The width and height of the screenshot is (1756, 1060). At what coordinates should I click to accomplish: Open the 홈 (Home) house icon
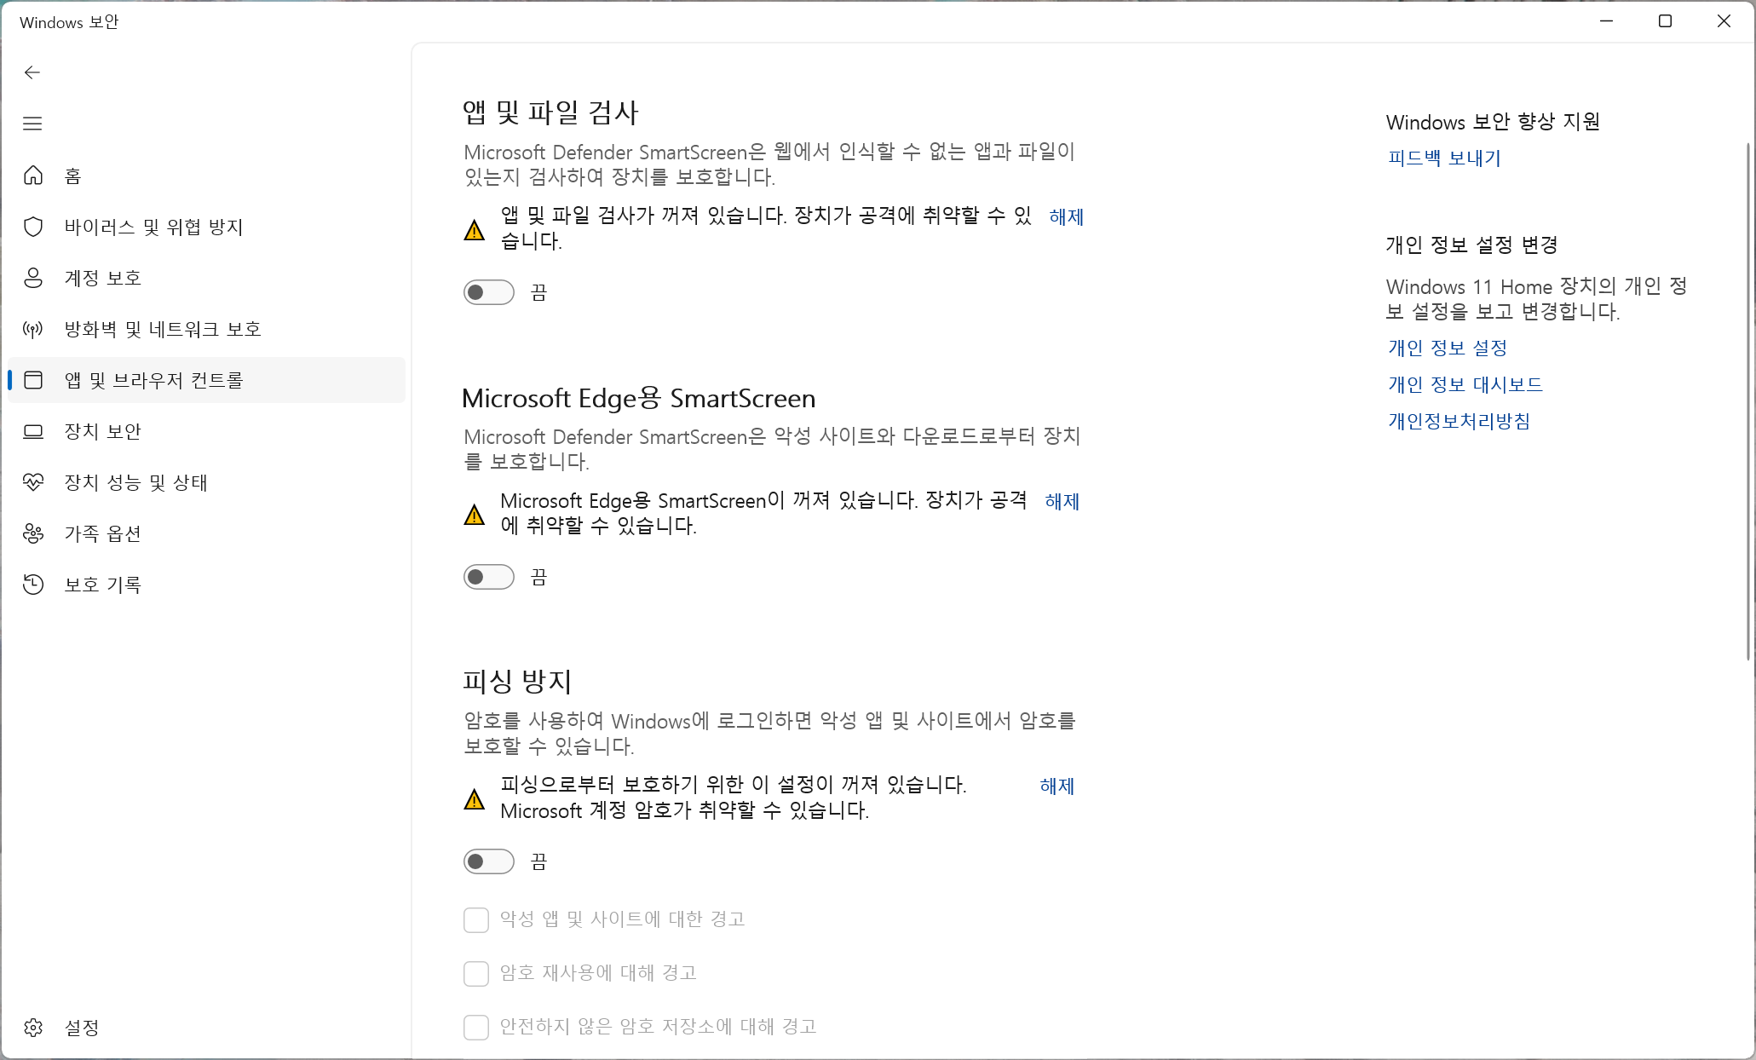pos(33,176)
